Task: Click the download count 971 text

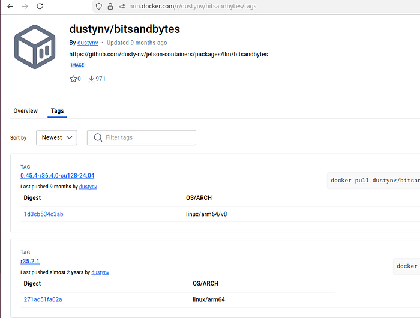Action: pyautogui.click(x=100, y=79)
